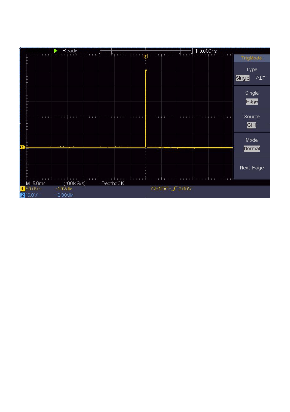Open the Source CH1 selector
This screenshot has height=412, width=290.
click(x=252, y=125)
